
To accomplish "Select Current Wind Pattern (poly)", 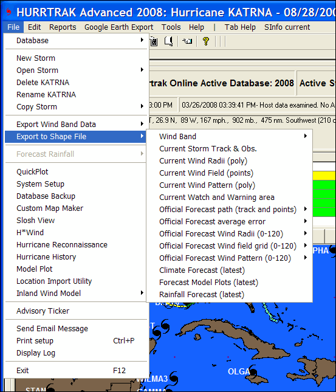I will pyautogui.click(x=229, y=185).
